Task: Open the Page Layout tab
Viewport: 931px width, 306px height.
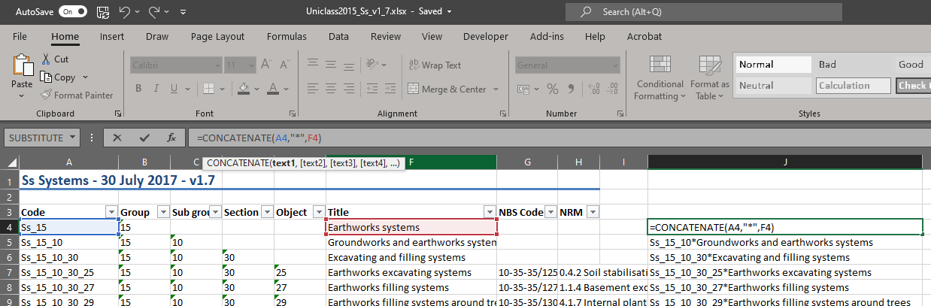Action: point(217,36)
